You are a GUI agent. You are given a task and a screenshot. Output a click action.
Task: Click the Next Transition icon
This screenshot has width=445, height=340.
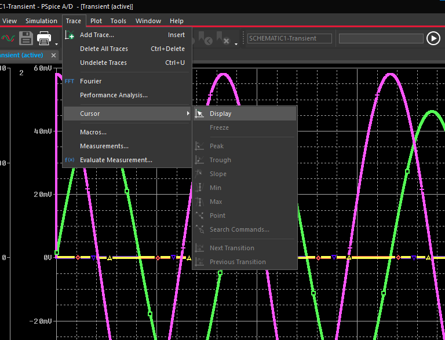(199, 248)
